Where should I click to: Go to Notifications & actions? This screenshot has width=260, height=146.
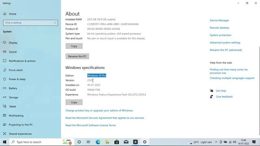[22, 61]
